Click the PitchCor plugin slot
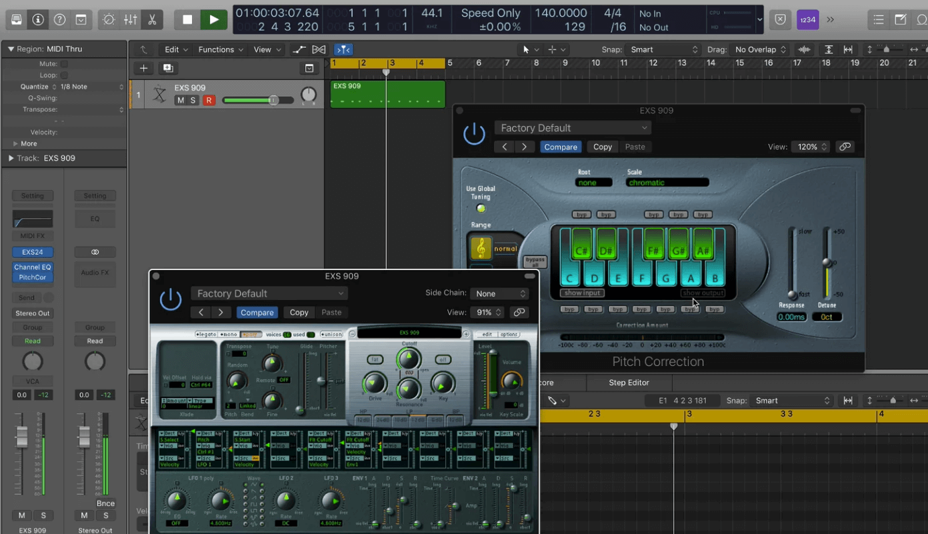Screen dimensions: 928x534 click(32, 277)
